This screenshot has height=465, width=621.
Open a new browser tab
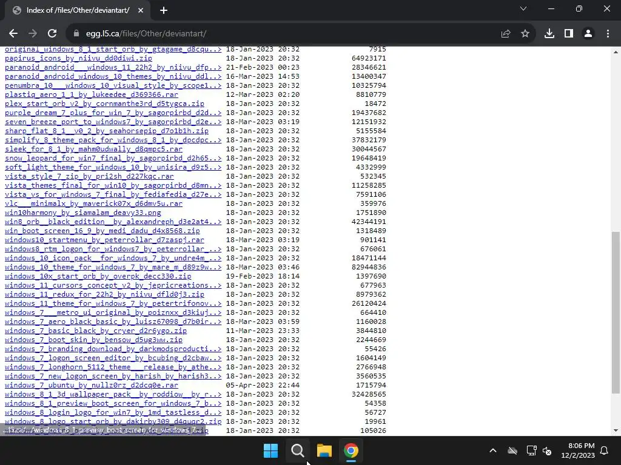[164, 10]
